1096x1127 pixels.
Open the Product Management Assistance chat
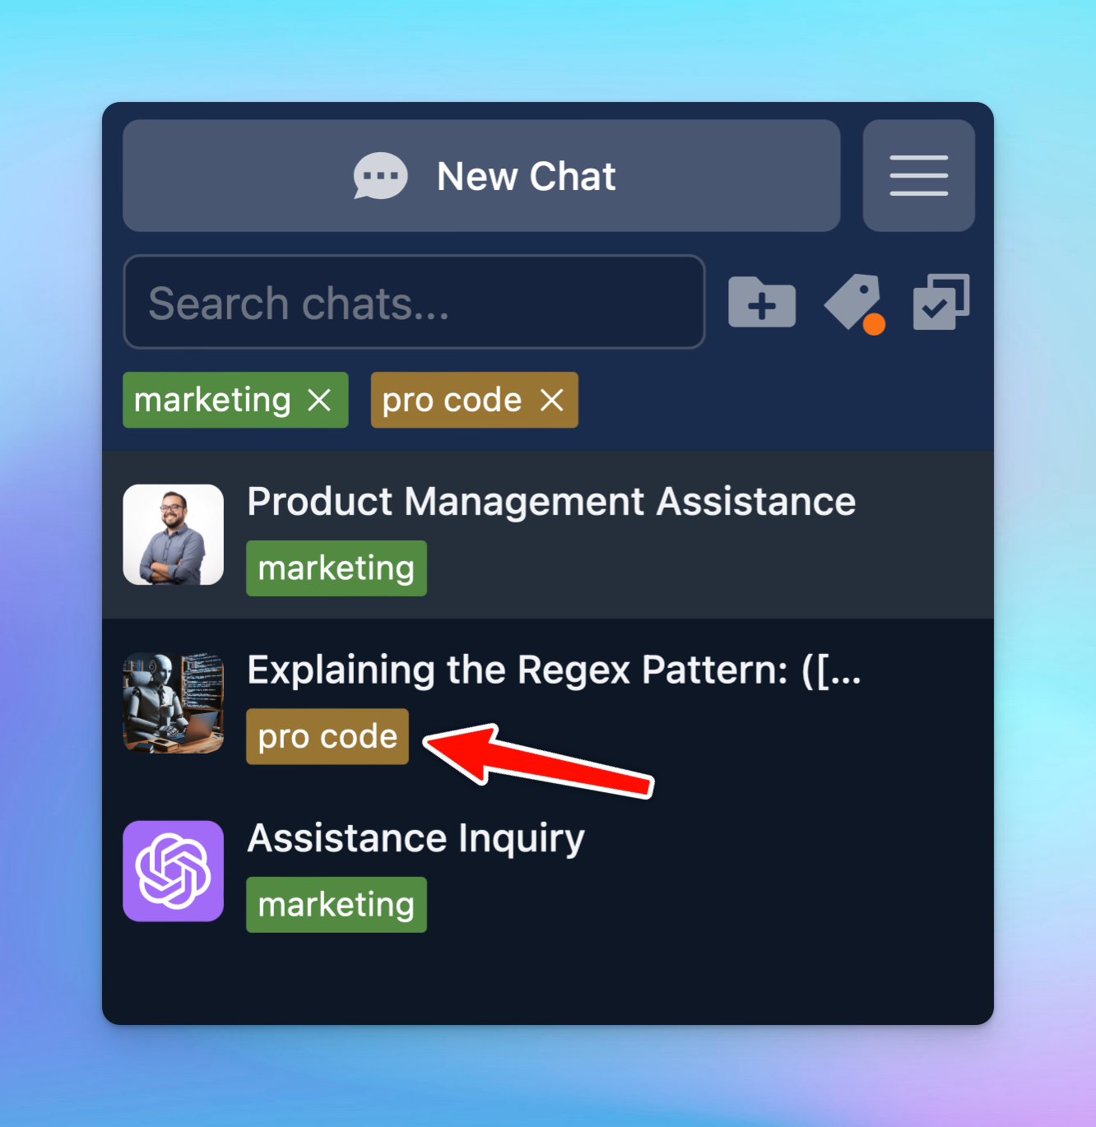(551, 502)
